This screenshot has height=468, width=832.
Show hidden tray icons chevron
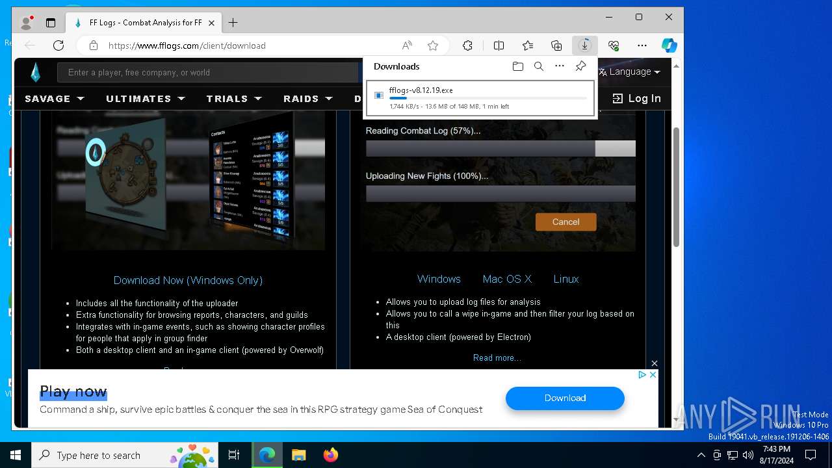[701, 455]
